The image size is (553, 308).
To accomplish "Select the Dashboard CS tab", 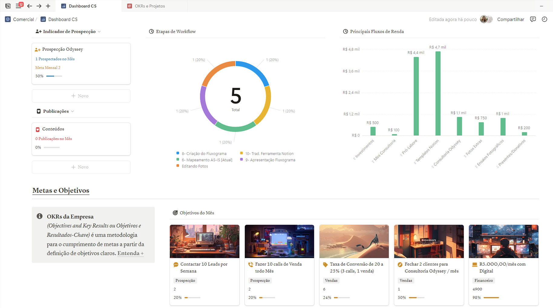I will (82, 6).
